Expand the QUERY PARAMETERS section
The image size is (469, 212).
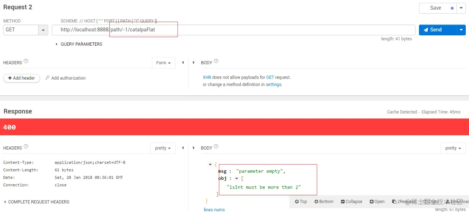[79, 44]
